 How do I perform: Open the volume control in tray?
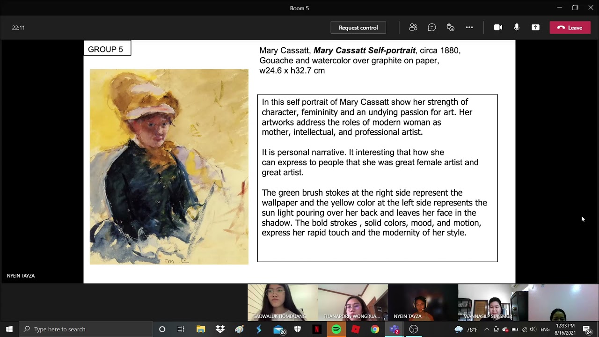pos(533,330)
